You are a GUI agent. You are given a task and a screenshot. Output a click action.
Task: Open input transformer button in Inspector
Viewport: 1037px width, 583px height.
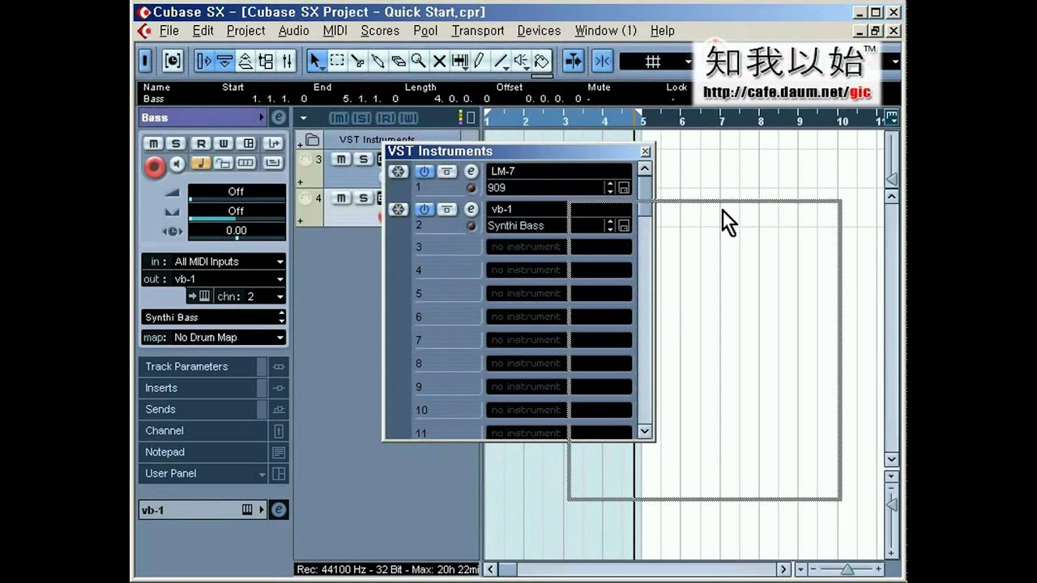tap(273, 143)
